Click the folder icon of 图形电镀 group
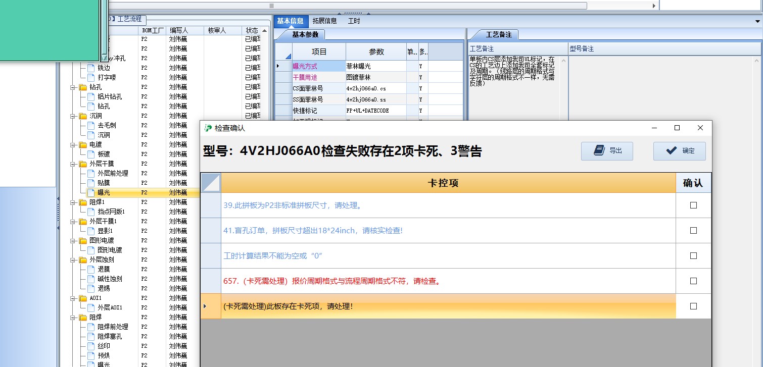 tap(83, 240)
